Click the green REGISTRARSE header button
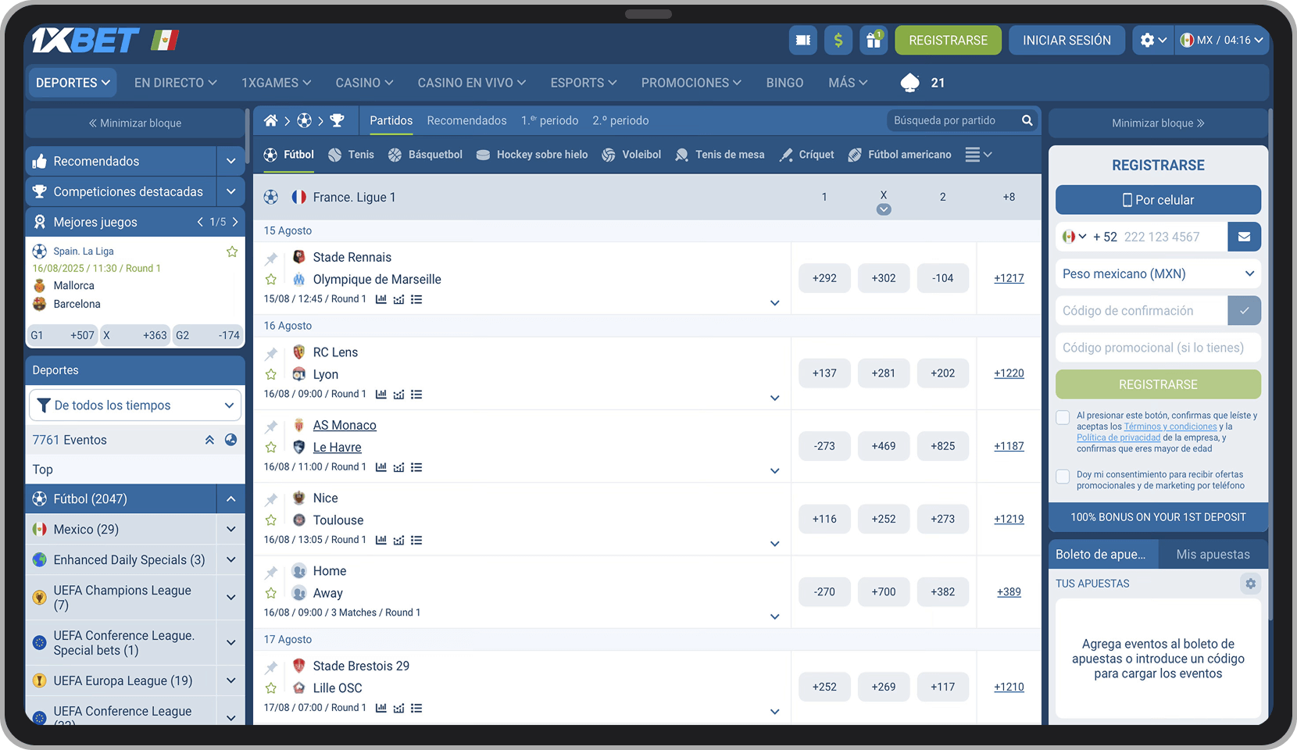 tap(948, 40)
